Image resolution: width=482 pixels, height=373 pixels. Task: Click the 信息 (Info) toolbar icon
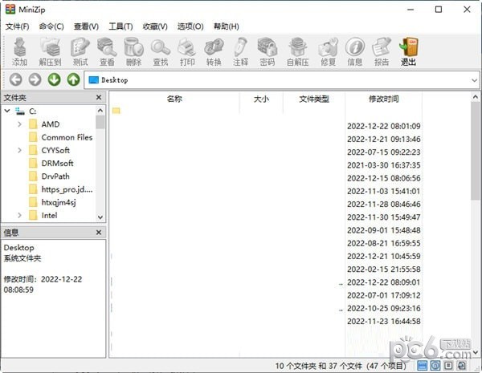click(x=355, y=51)
